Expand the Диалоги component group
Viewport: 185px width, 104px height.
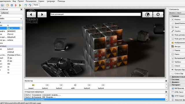(x=171, y=82)
